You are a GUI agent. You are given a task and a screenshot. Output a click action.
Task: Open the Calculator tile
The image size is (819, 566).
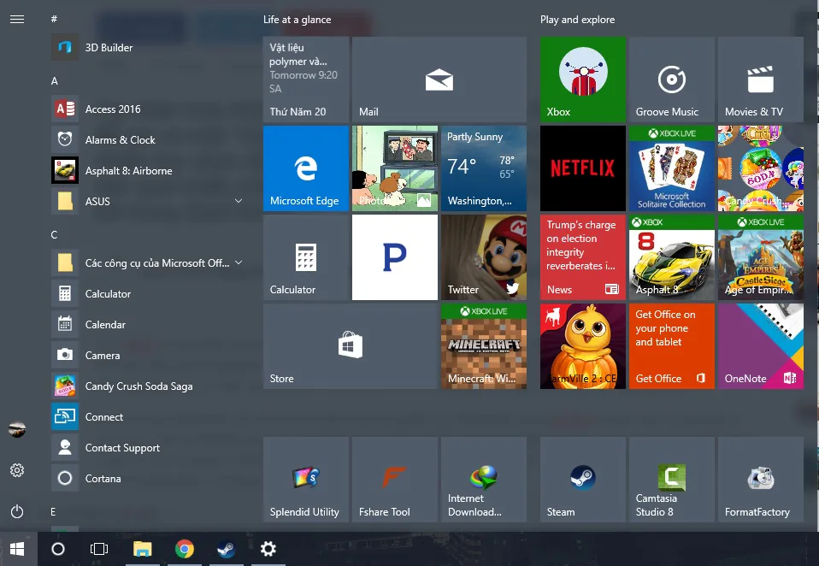(x=306, y=257)
